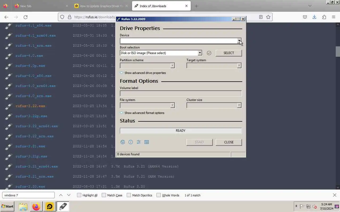Open Rufus About information icon
The width and height of the screenshot is (340, 212).
(x=130, y=142)
